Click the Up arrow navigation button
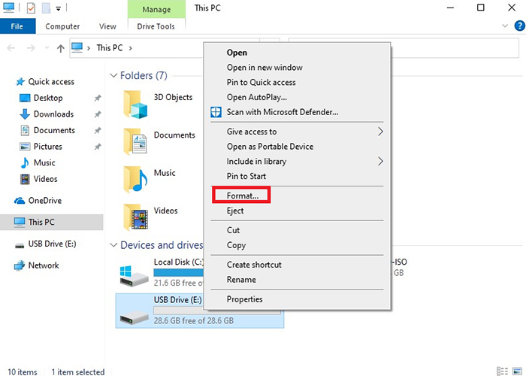 [60, 48]
